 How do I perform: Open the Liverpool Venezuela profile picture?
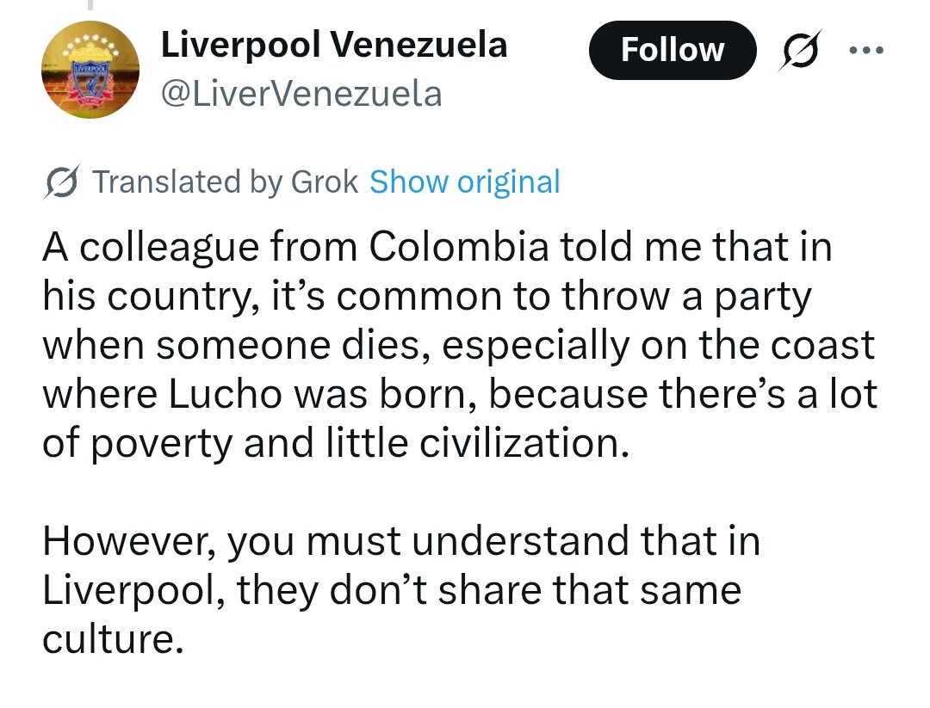[90, 70]
